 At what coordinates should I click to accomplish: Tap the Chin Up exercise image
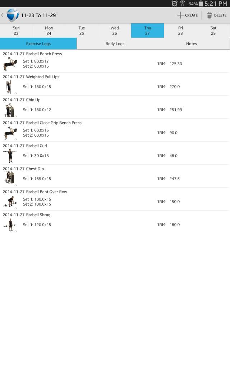click(9, 110)
